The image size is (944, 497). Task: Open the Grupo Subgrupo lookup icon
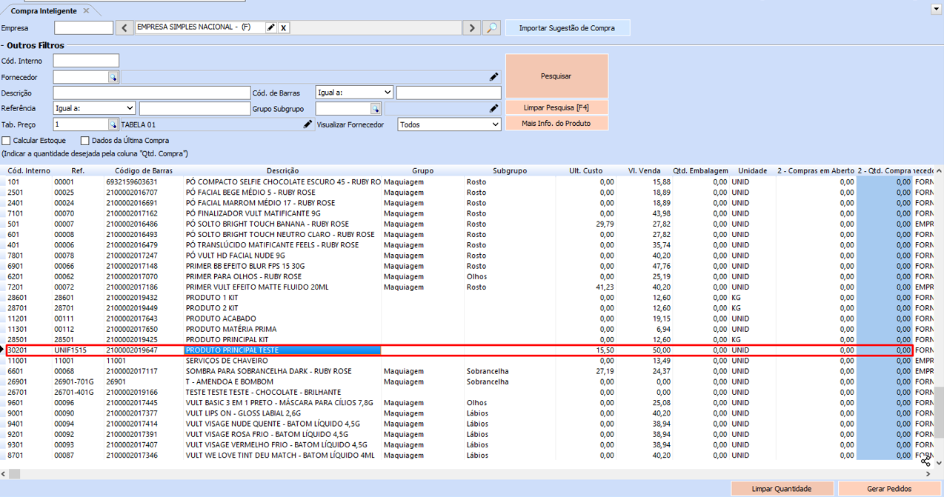point(376,109)
